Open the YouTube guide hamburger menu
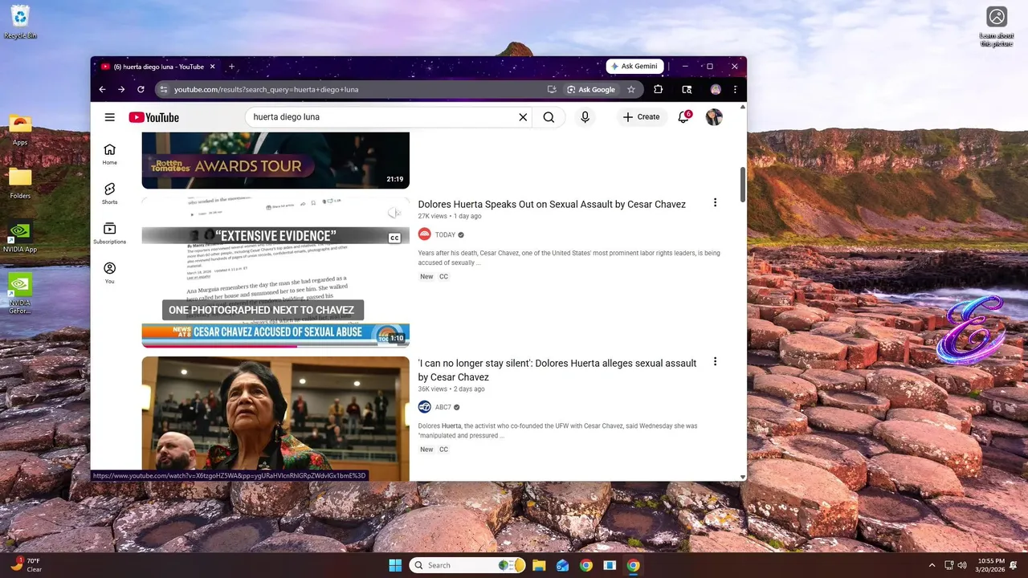1028x578 pixels. click(109, 117)
